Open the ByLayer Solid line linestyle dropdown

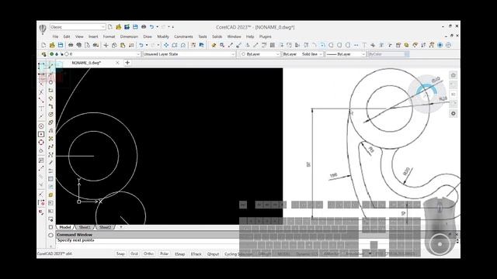coord(321,54)
